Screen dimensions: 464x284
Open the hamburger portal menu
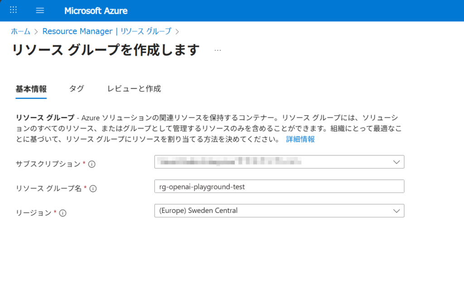click(x=40, y=10)
